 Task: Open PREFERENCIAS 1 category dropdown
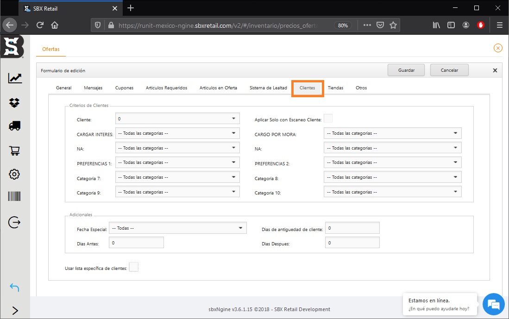[x=177, y=162]
